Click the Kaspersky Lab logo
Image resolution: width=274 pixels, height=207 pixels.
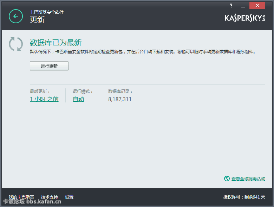[245, 18]
